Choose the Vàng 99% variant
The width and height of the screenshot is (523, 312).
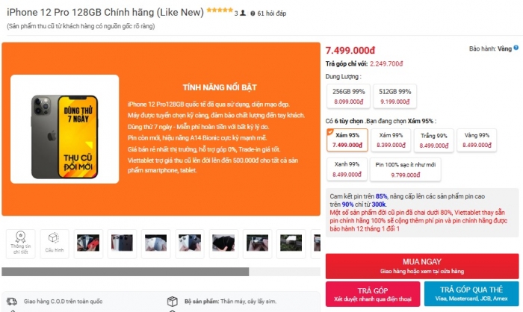tap(477, 140)
